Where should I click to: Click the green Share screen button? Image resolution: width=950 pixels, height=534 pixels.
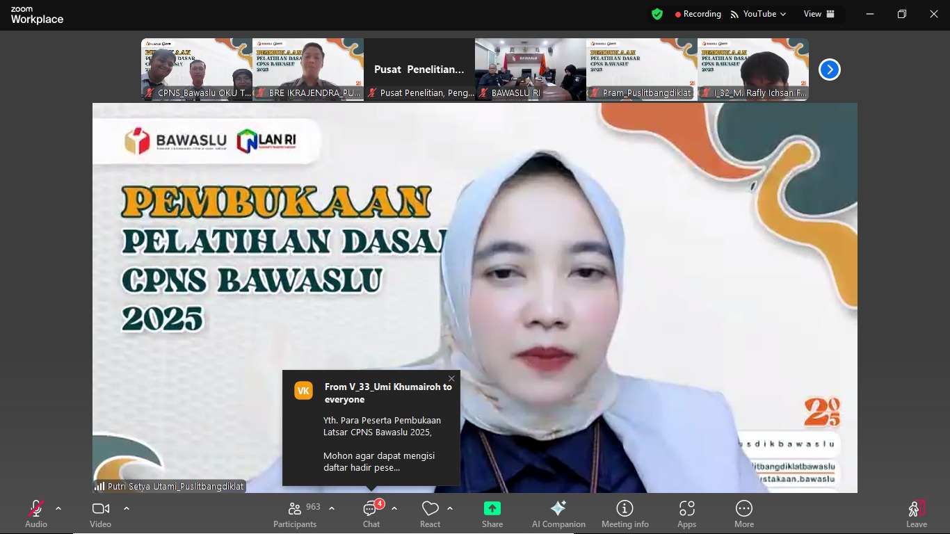pos(492,514)
